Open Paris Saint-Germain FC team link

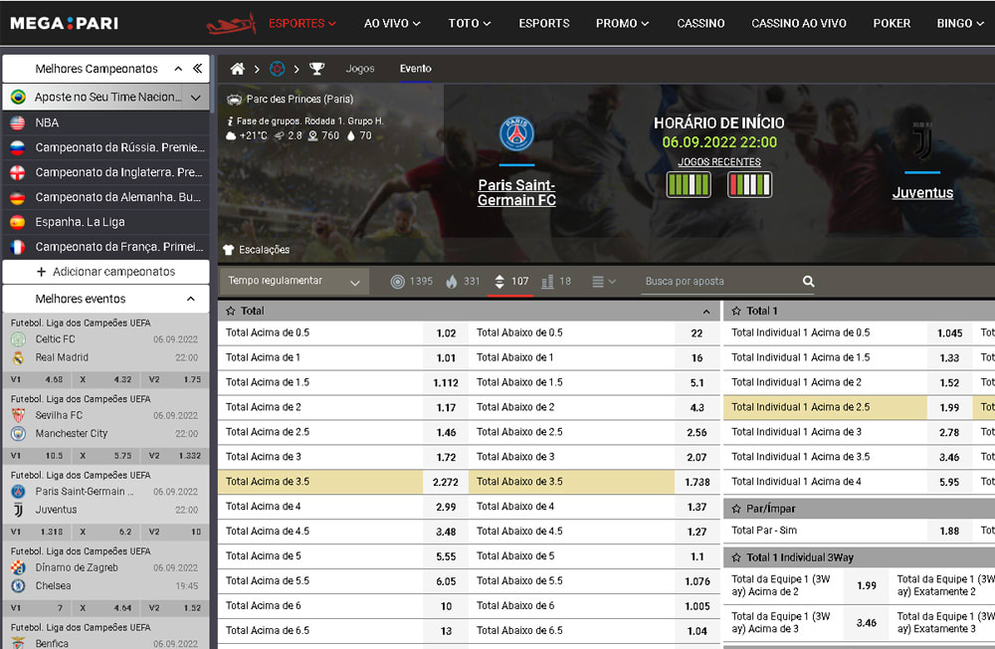pyautogui.click(x=516, y=192)
